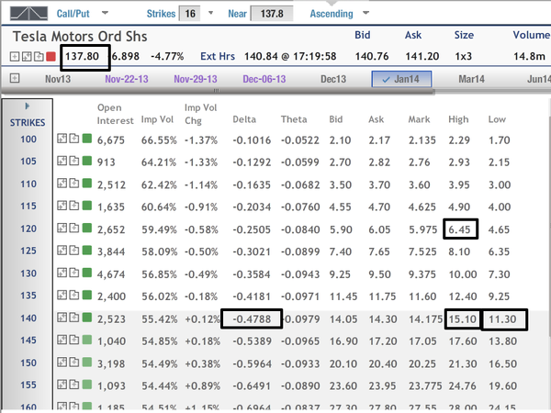Select the Nov-22-13 expiration tab
The image size is (551, 413).
click(127, 79)
